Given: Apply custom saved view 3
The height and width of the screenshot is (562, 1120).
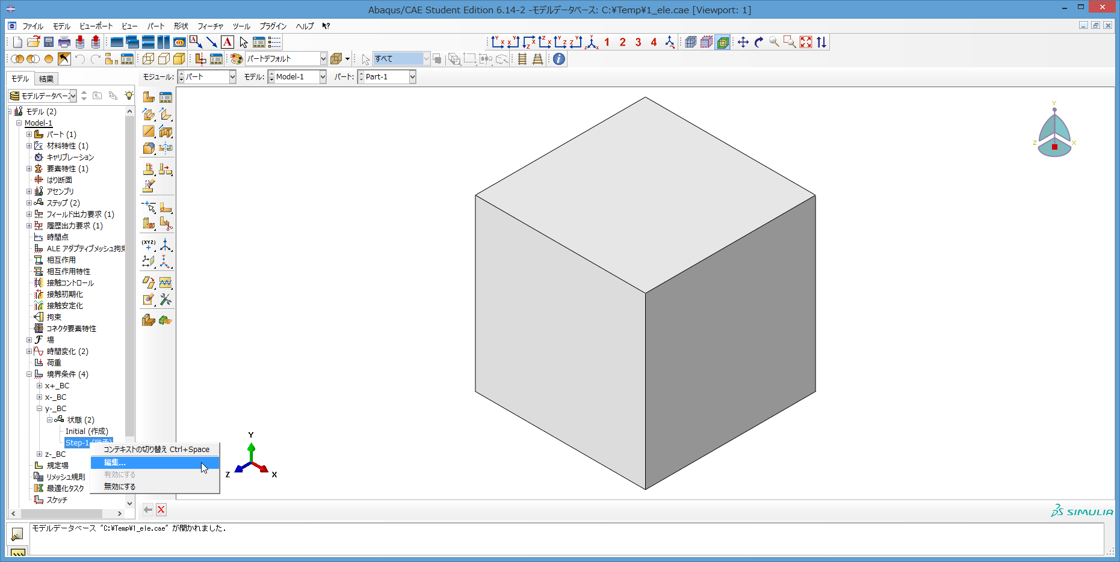Looking at the screenshot, I should tap(638, 42).
